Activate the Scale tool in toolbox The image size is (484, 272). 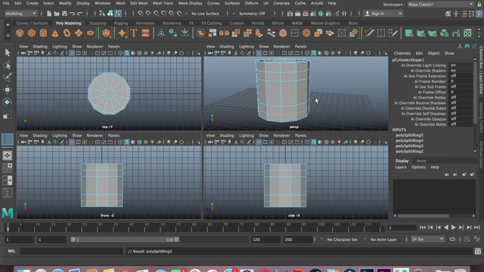(x=7, y=115)
